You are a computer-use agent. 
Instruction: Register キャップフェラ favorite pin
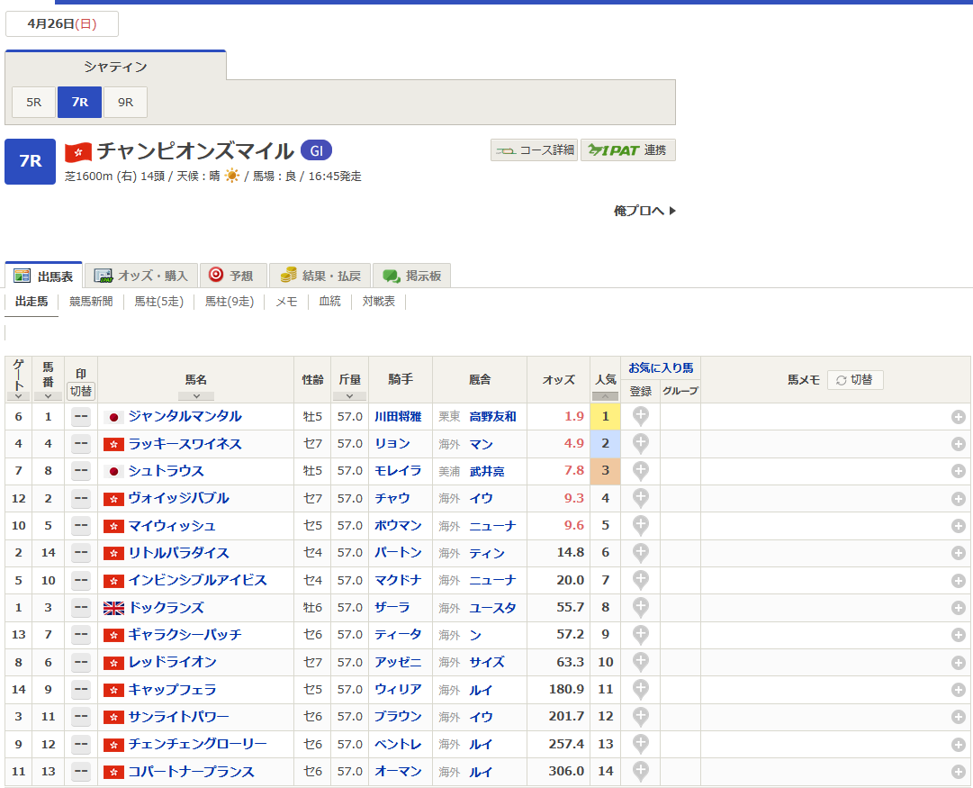(640, 689)
